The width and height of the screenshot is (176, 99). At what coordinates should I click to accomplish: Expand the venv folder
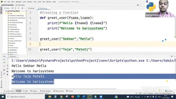coord(6,13)
